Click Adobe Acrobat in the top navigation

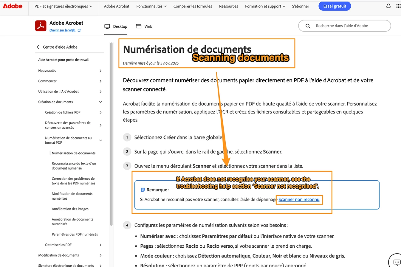117,6
